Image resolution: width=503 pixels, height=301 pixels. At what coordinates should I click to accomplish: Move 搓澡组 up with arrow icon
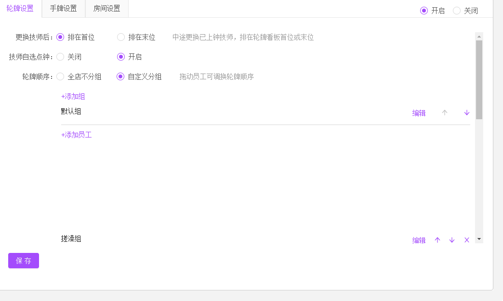[437, 240]
